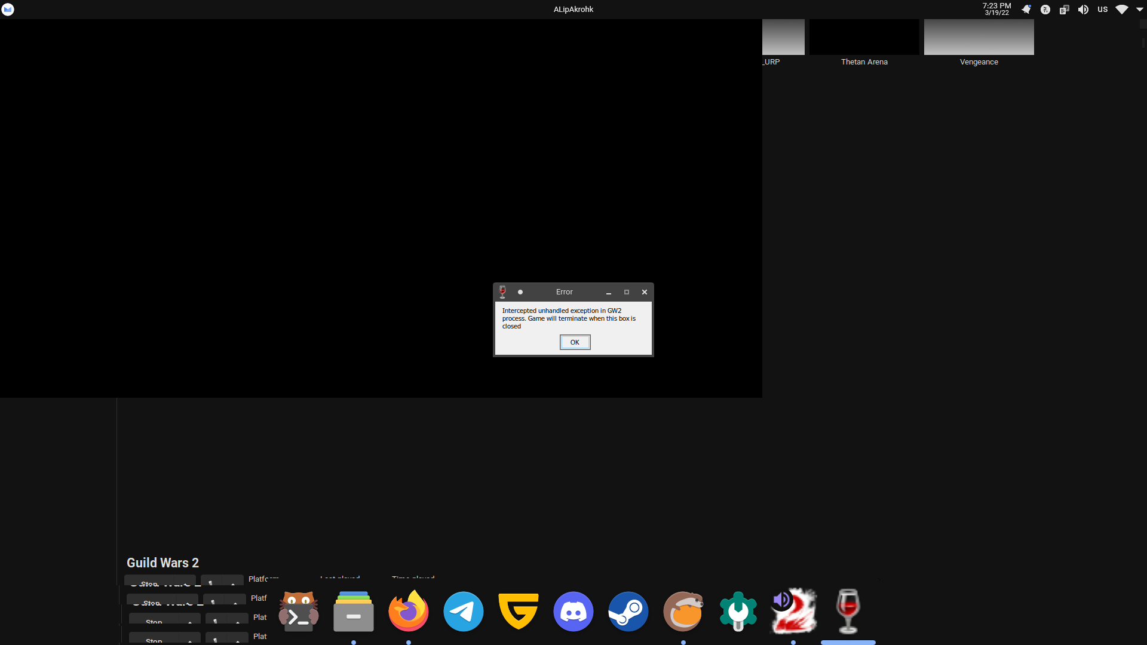The image size is (1147, 645).
Task: Open the volume speaker tray icon
Action: (x=1083, y=10)
